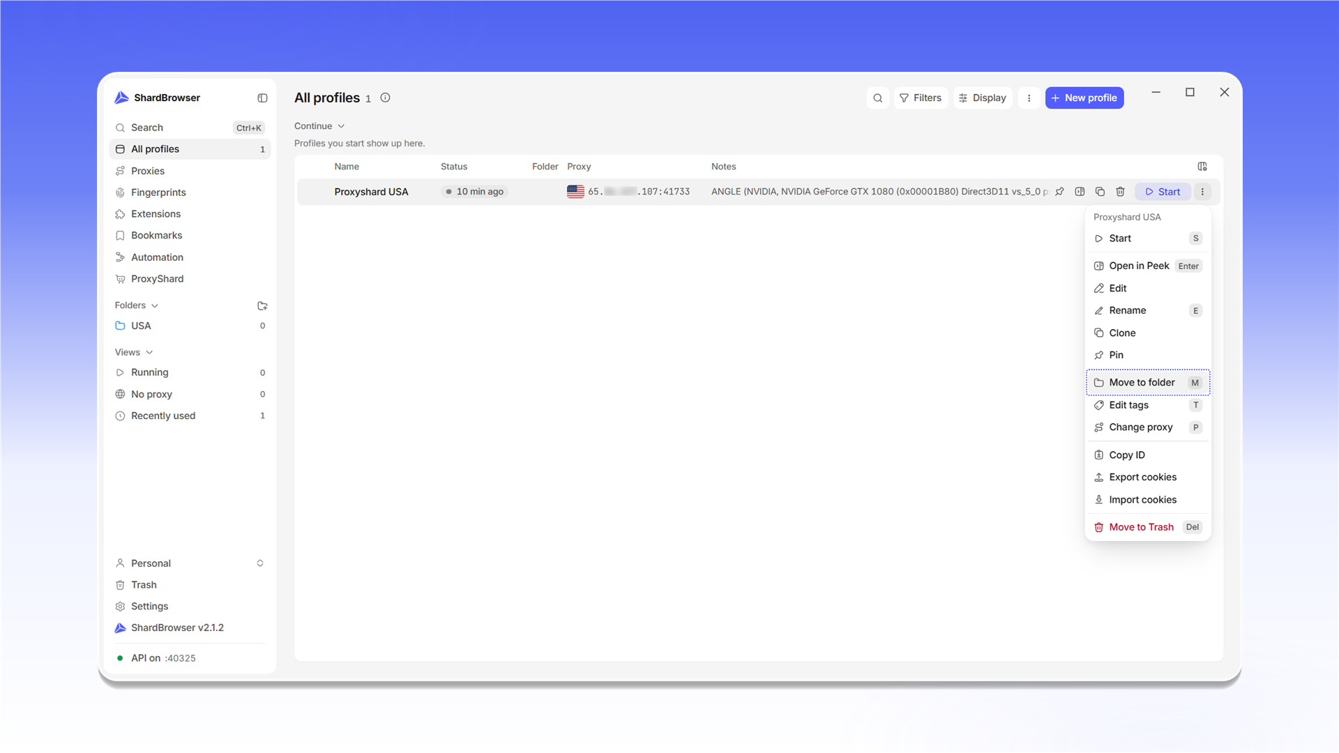Open Proxies in the sidebar
The height and width of the screenshot is (753, 1339).
[190, 171]
